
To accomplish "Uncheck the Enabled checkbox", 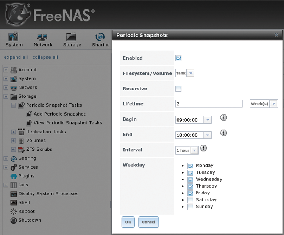I will pos(179,58).
